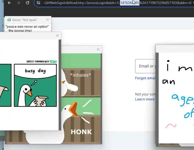Close the Goose "Not-epad" window
Viewport: 194px width, 150px height.
(47, 20)
